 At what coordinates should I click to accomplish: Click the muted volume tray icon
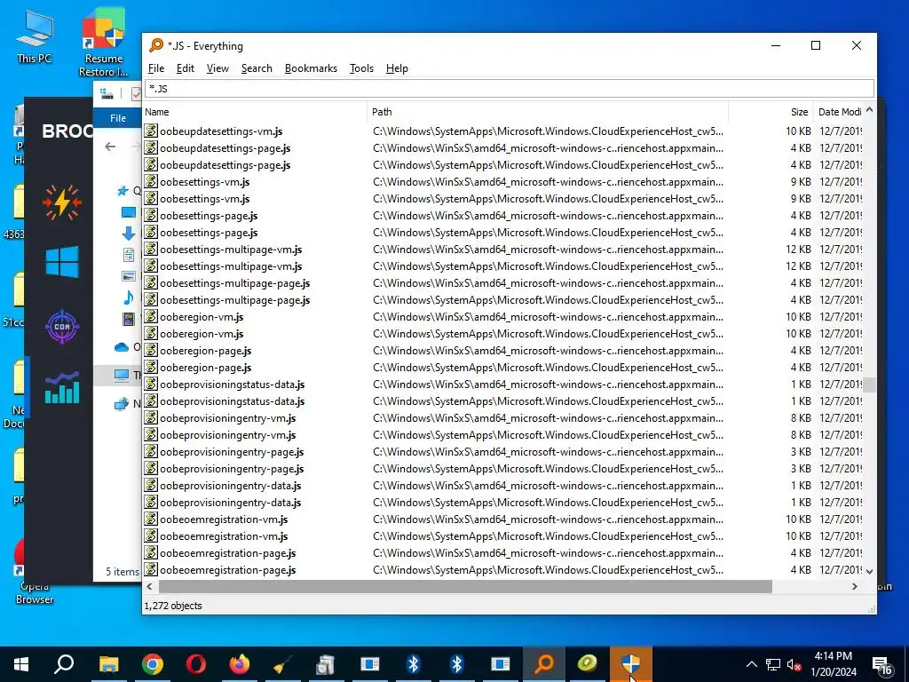click(794, 664)
